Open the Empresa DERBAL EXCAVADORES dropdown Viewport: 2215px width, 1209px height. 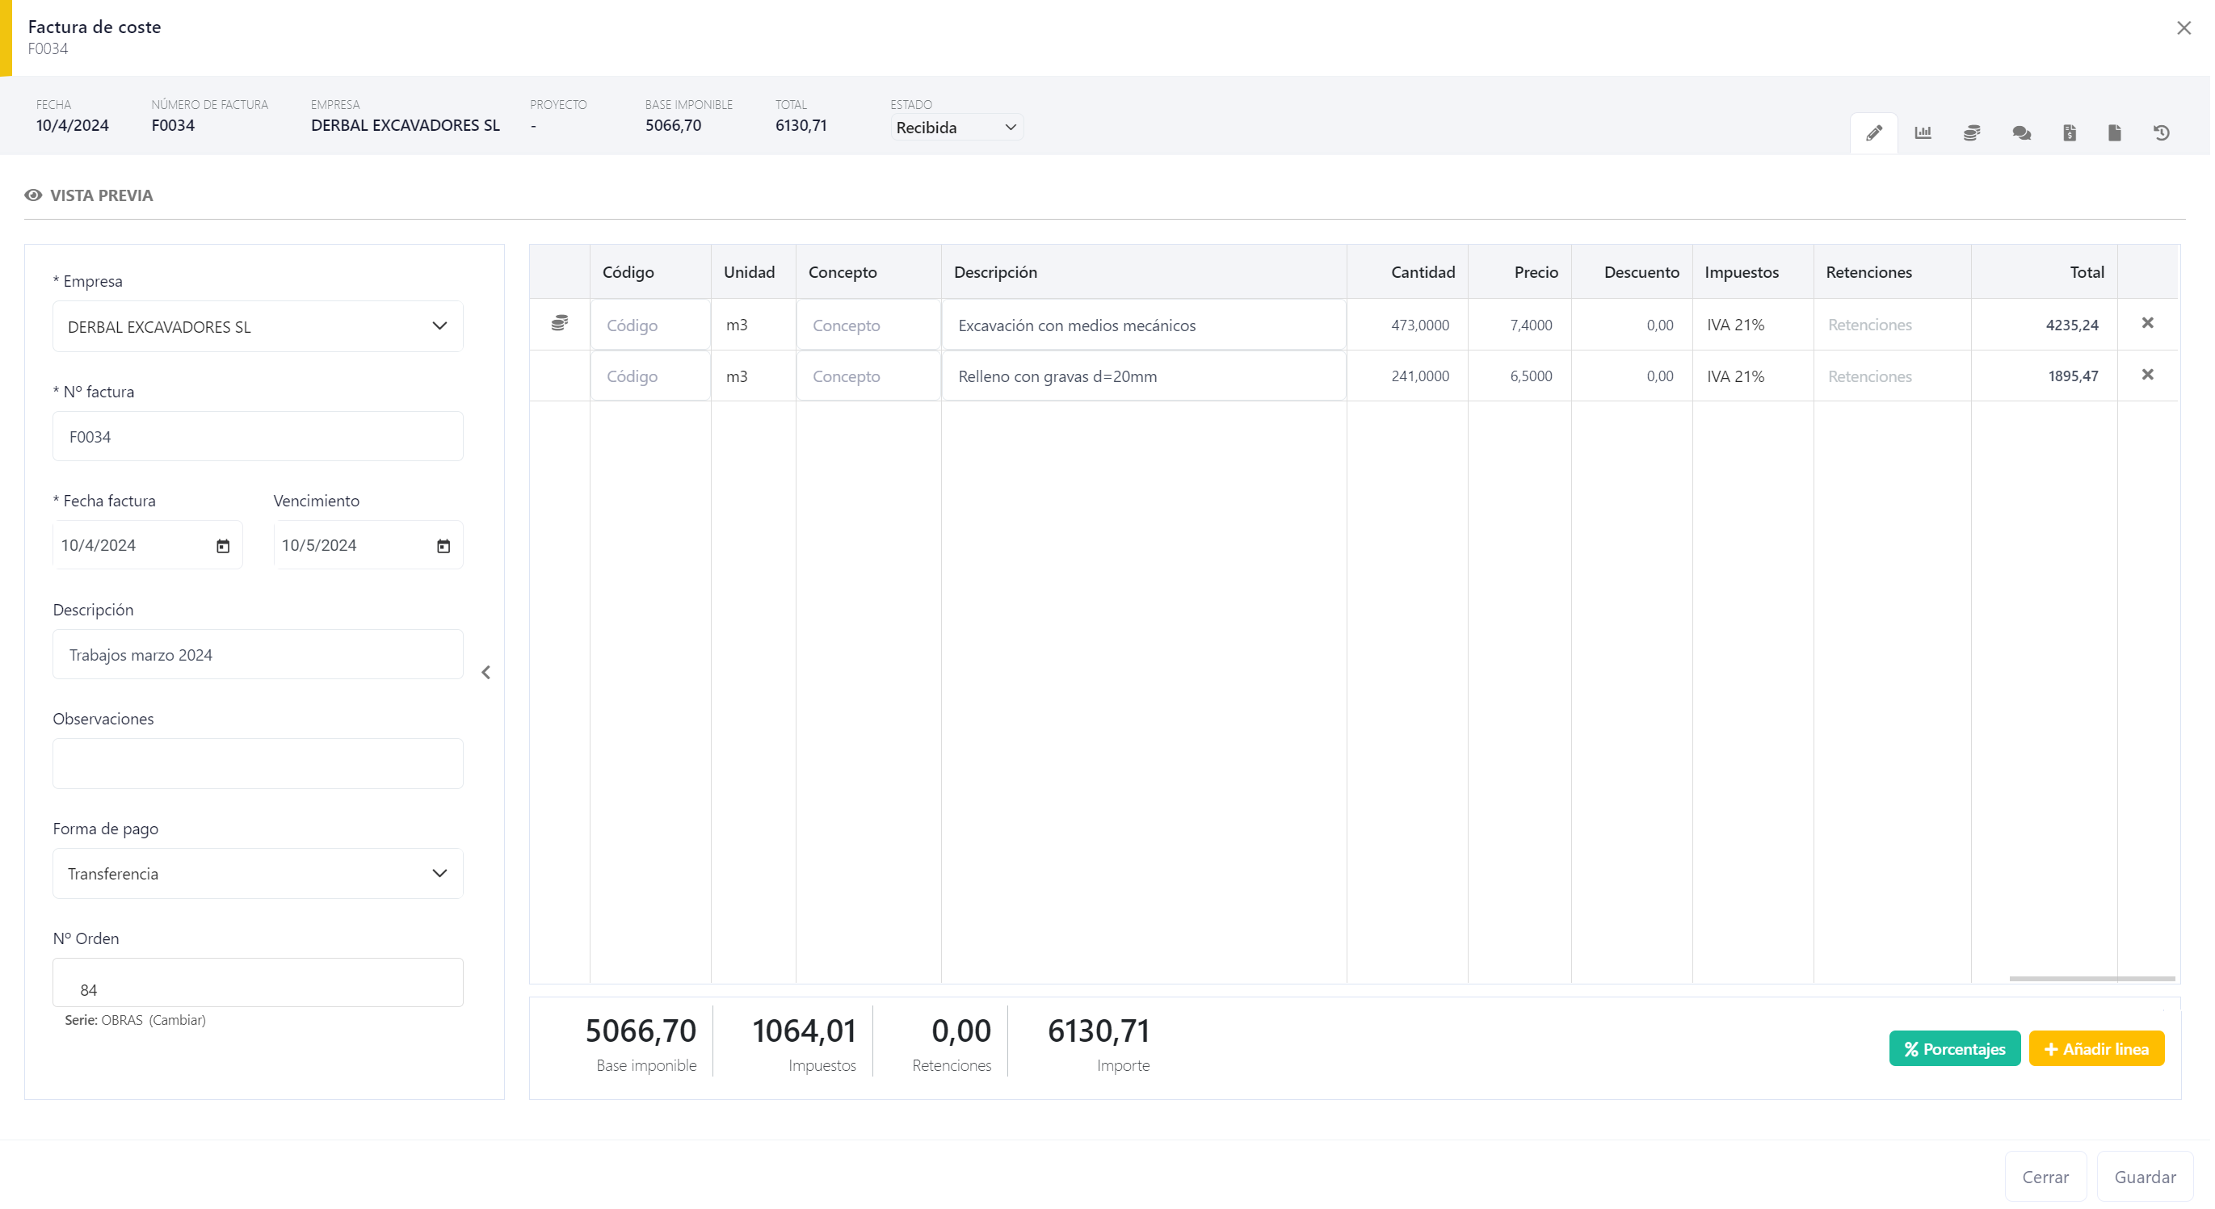[257, 327]
